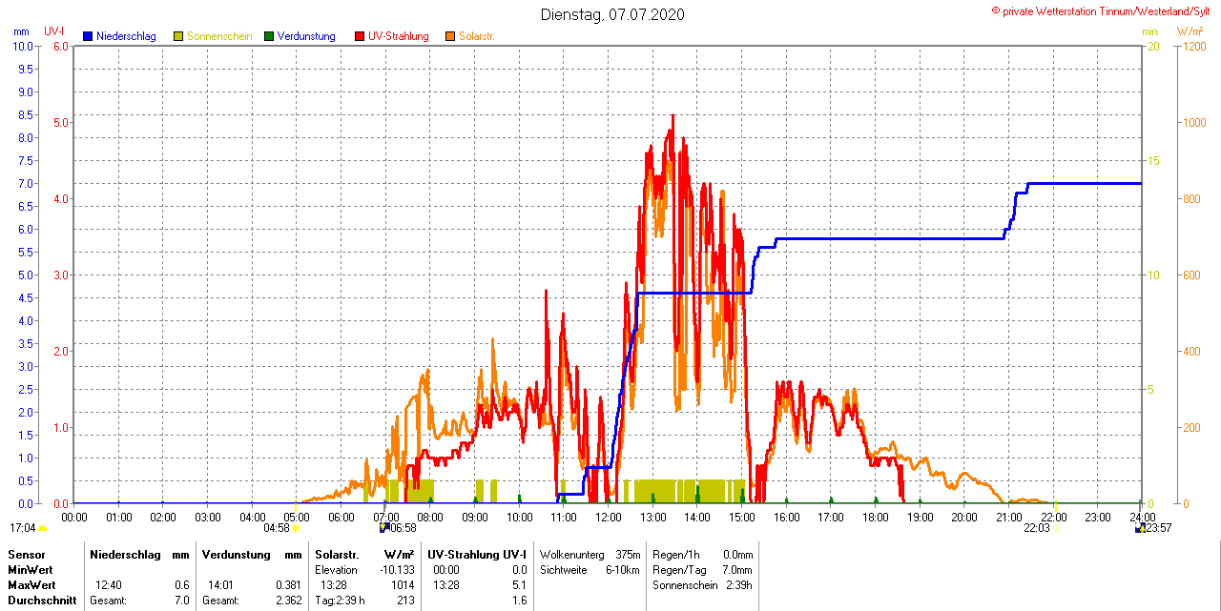Click the Sensor table header

pos(26,554)
